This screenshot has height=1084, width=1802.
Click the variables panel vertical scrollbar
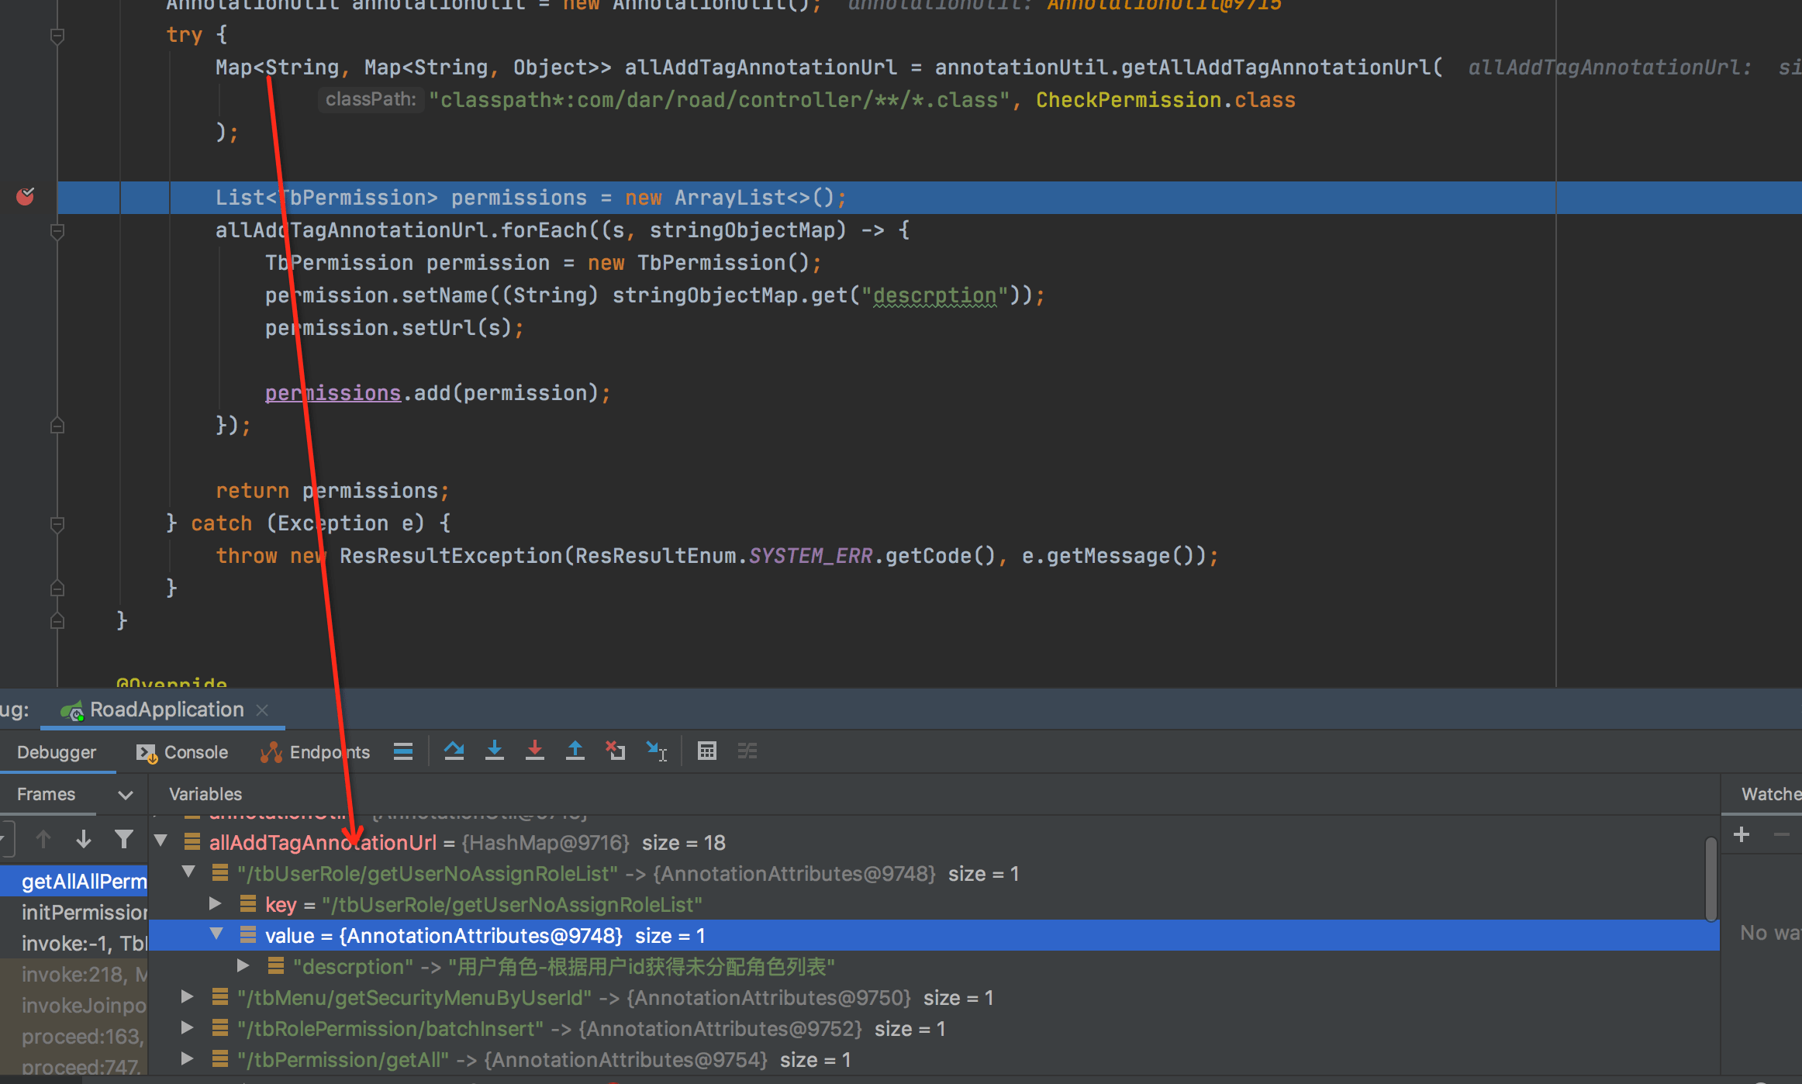[1711, 878]
